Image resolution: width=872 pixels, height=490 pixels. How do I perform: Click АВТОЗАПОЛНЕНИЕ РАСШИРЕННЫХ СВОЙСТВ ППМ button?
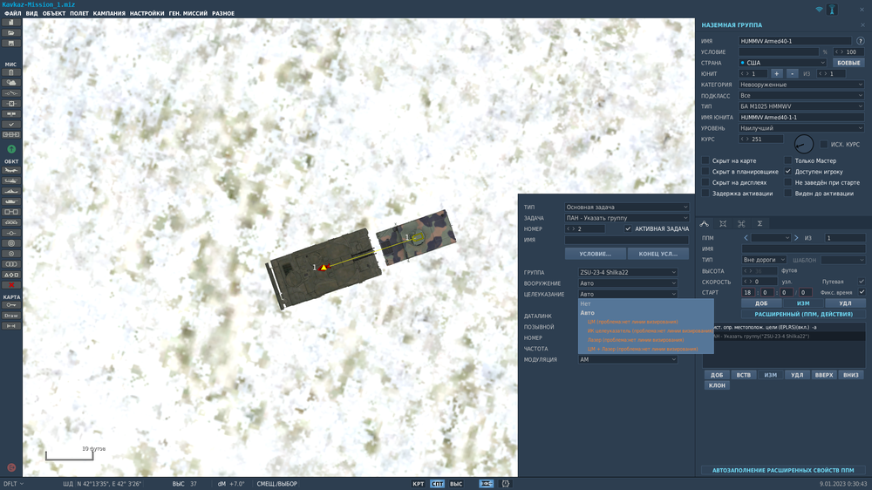(783, 471)
